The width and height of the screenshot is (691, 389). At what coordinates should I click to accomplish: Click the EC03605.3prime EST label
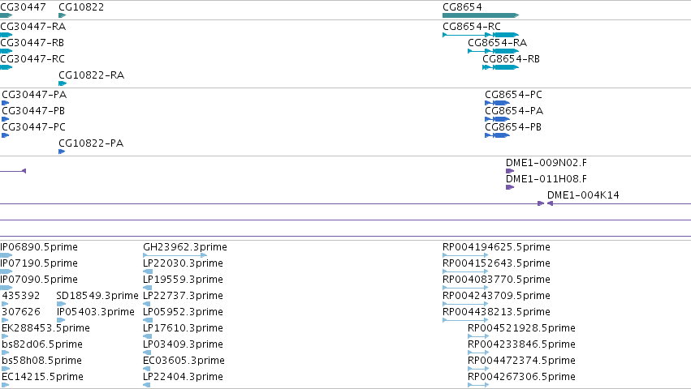click(184, 361)
